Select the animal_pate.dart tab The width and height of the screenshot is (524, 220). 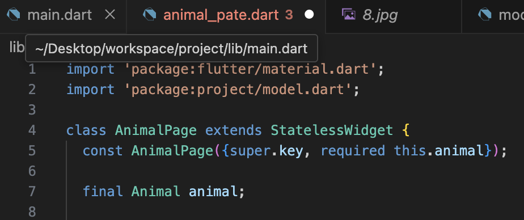(221, 15)
